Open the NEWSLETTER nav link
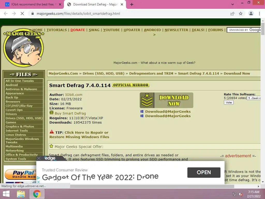Viewport: 265px width, 199px height. [176, 30]
